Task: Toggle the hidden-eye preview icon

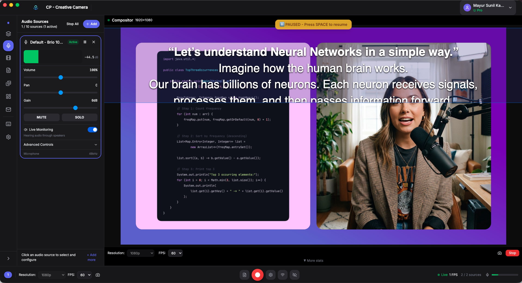Action: coord(295,275)
